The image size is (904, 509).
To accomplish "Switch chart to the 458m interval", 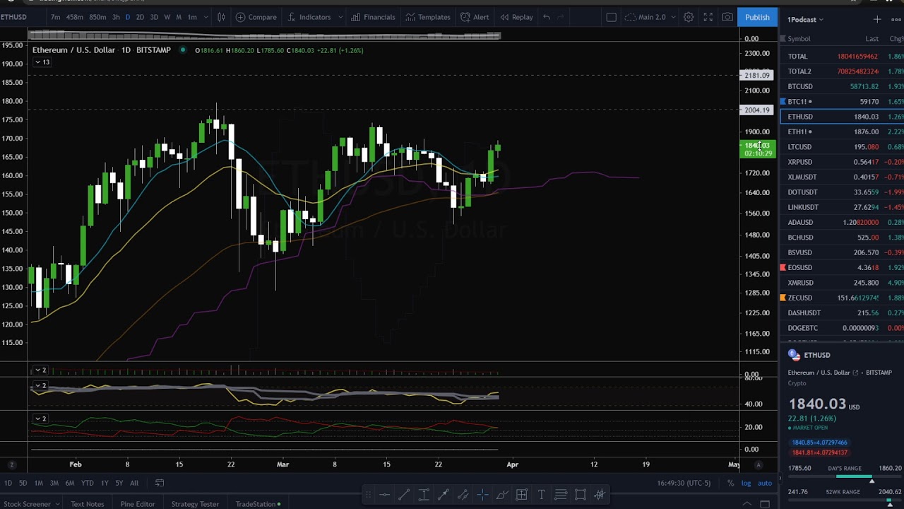I will click(74, 17).
